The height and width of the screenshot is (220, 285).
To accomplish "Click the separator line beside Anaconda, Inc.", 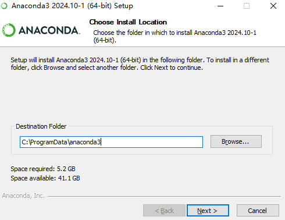I will pos(164,196).
